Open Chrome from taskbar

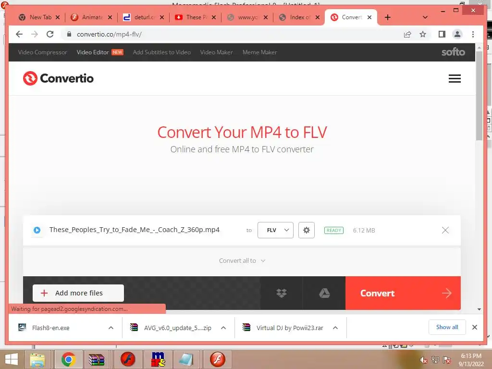click(x=68, y=359)
